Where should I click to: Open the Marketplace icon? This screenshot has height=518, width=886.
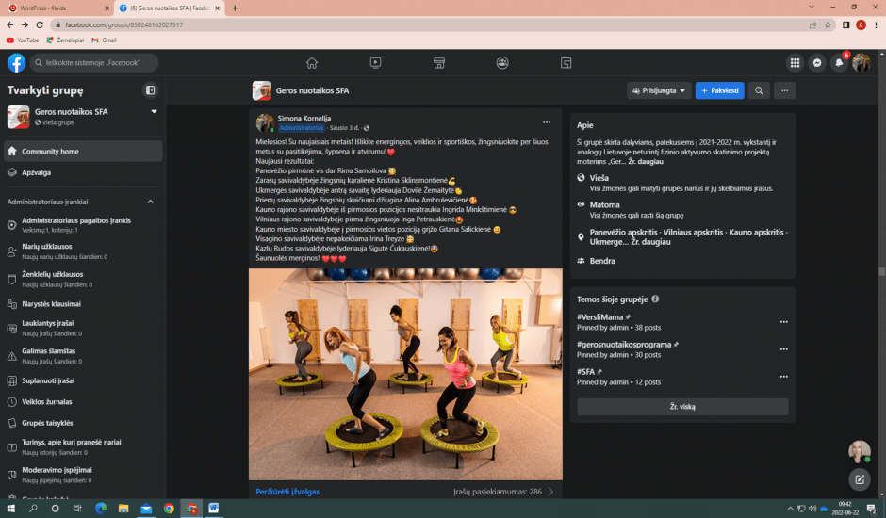439,63
